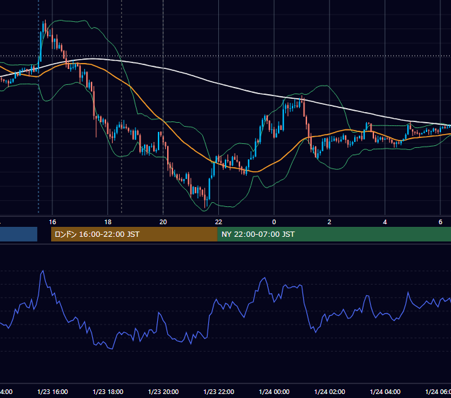Click the 4 hour label on price chart axis
The height and width of the screenshot is (398, 451).
pyautogui.click(x=385, y=222)
